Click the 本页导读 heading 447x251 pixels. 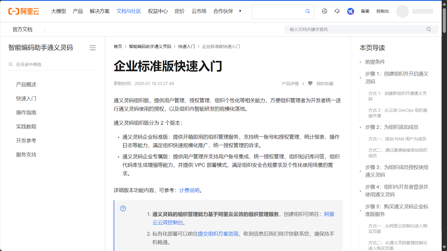tap(372, 48)
